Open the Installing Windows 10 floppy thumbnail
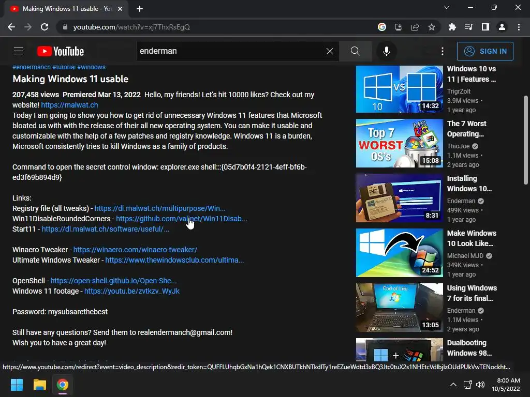This screenshot has width=530, height=397. pos(399,198)
